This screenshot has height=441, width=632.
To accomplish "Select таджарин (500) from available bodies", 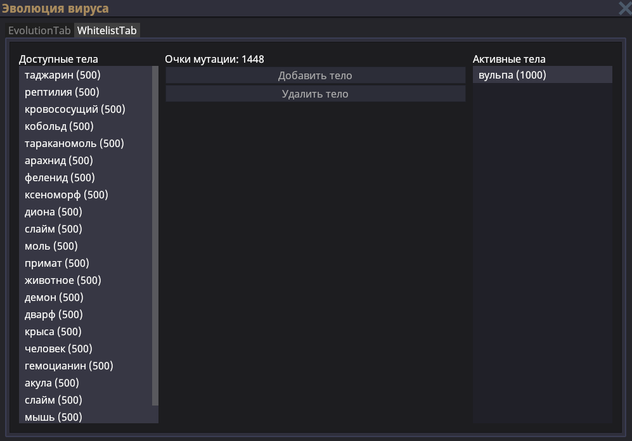I will click(63, 75).
